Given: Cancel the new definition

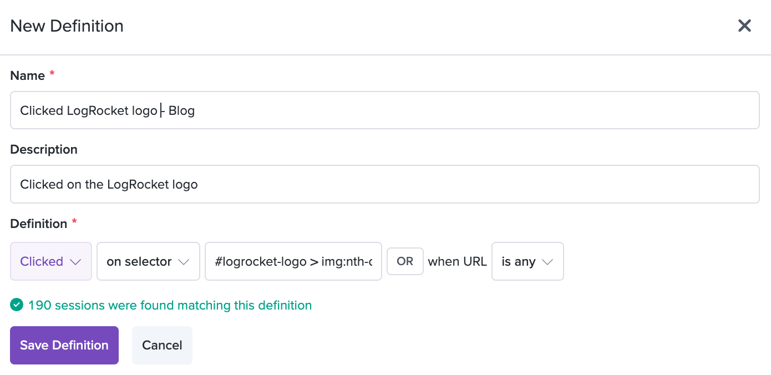Looking at the screenshot, I should tap(162, 345).
